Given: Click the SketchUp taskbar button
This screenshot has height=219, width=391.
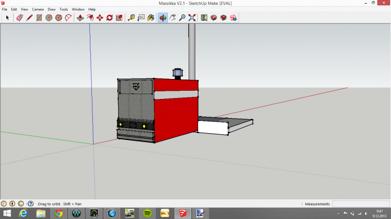Looking at the screenshot, I should 183,213.
